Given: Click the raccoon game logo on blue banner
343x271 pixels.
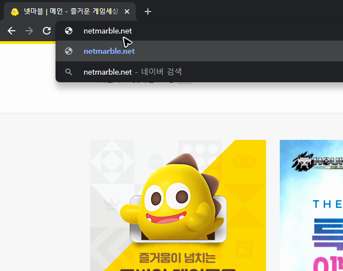Looking at the screenshot, I should point(317,162).
